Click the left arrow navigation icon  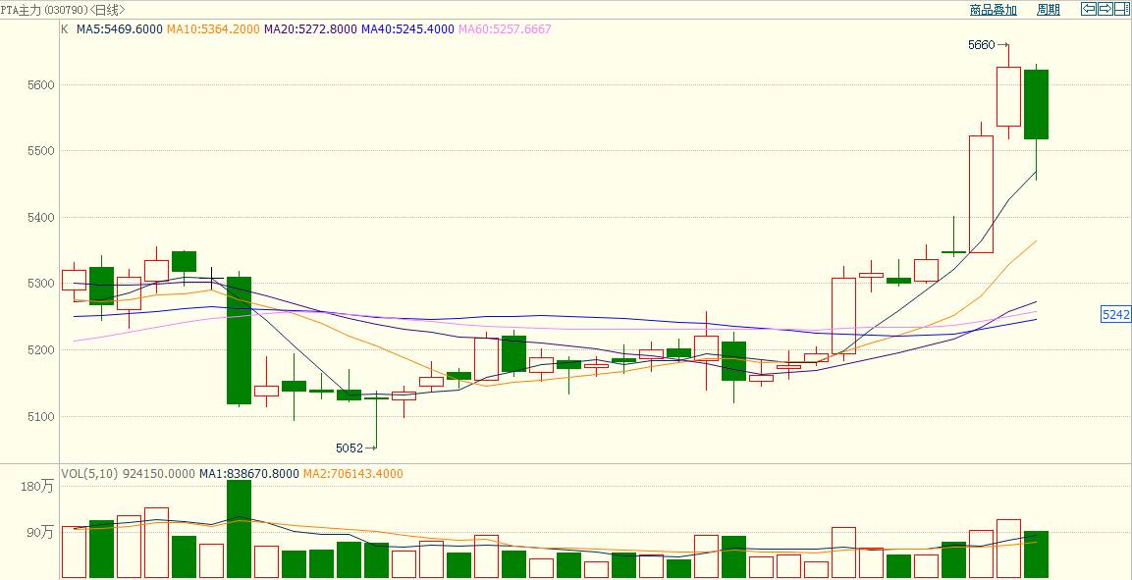(1089, 9)
